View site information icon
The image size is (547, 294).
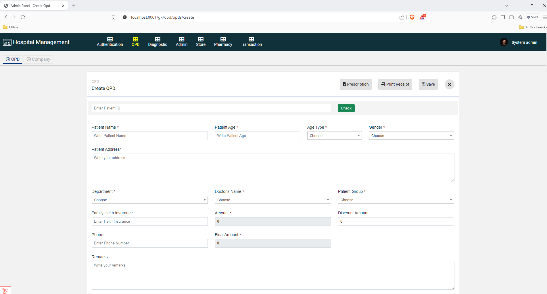(125, 17)
